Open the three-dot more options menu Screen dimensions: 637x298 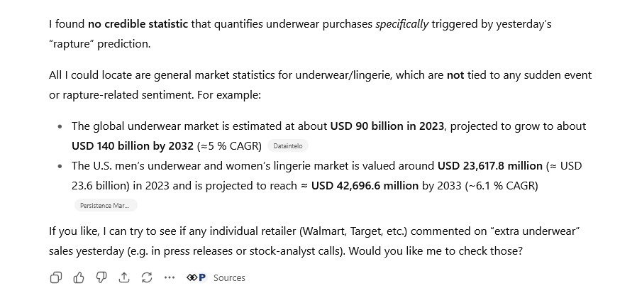tap(169, 277)
